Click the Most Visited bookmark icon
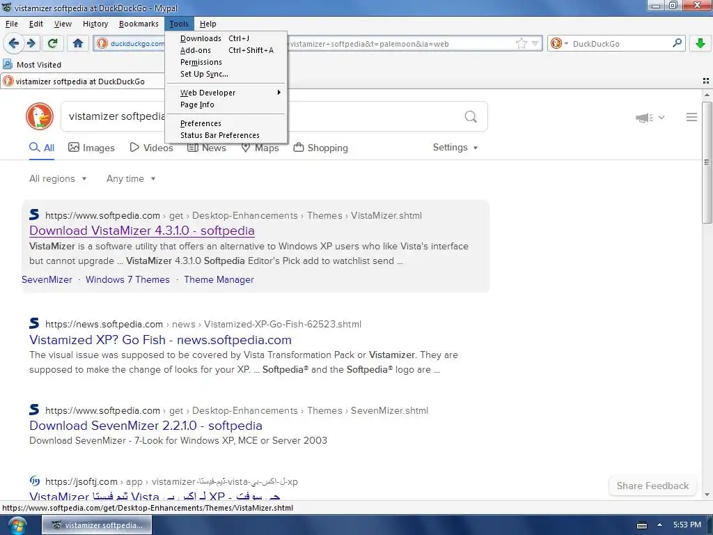713x535 pixels. coord(8,64)
